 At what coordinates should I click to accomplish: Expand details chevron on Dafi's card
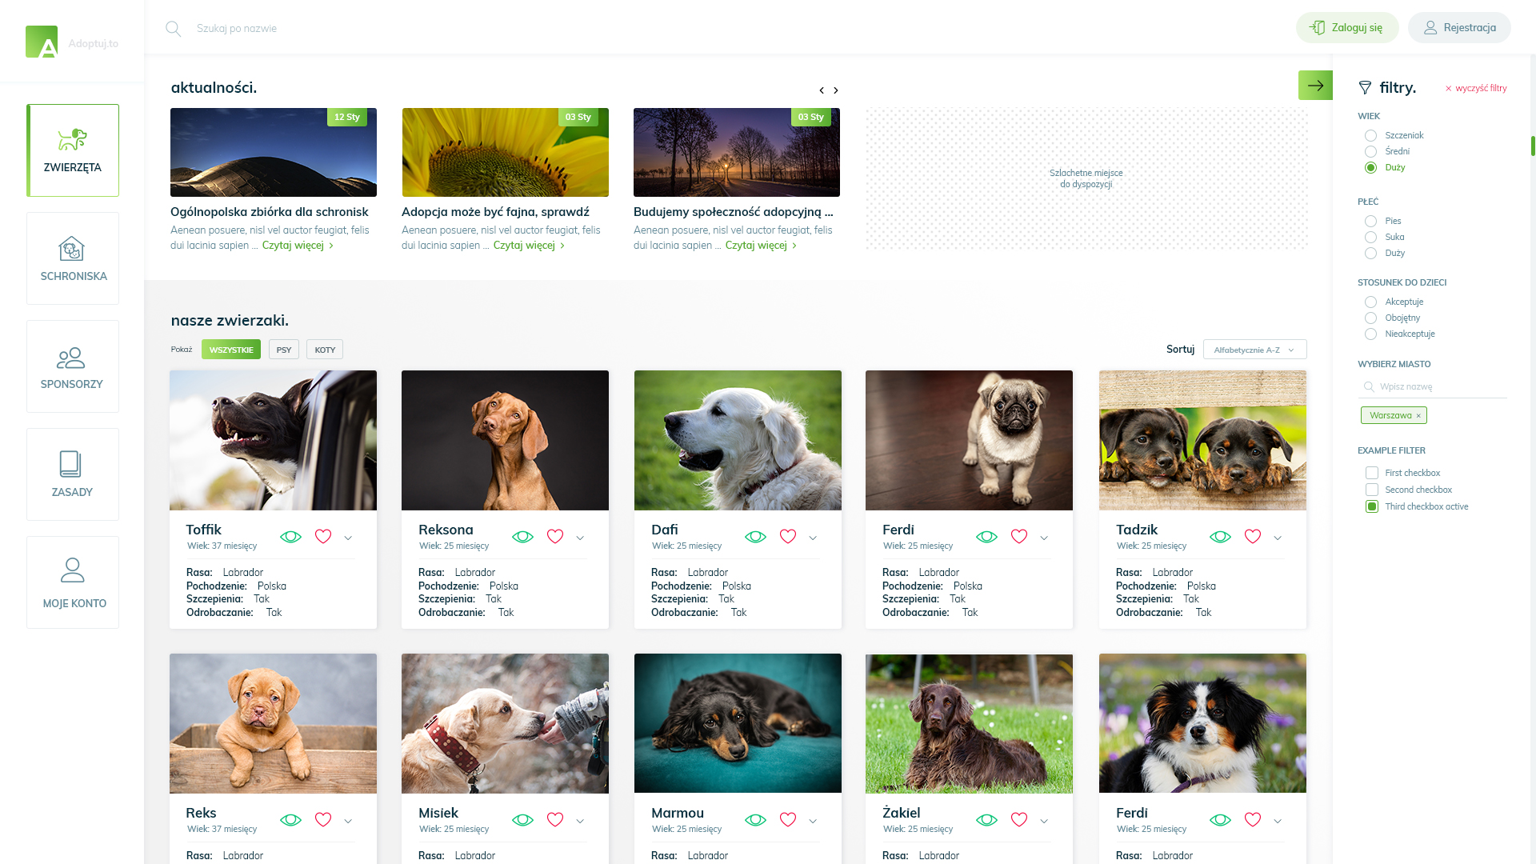tap(813, 538)
